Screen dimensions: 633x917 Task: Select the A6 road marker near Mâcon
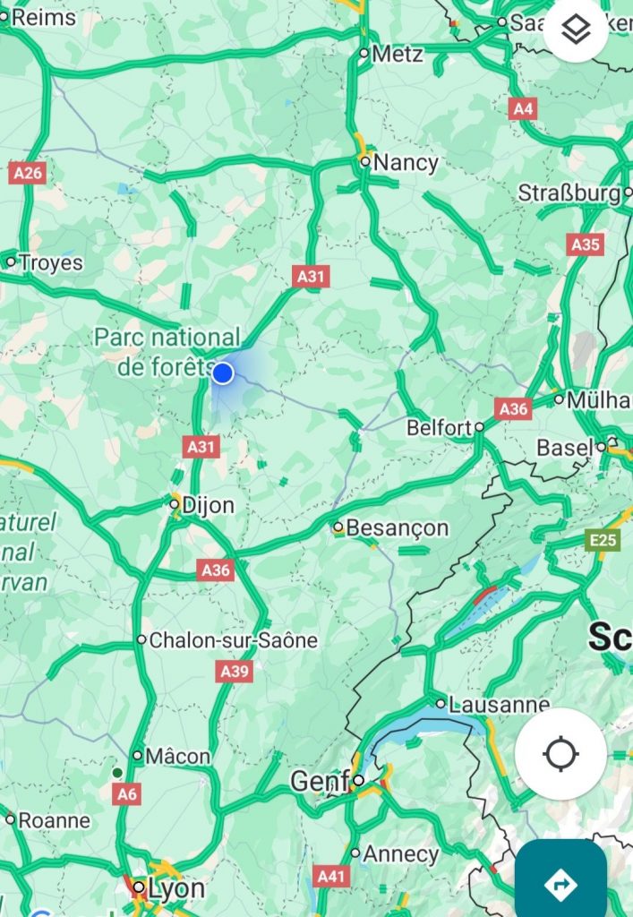click(x=127, y=793)
